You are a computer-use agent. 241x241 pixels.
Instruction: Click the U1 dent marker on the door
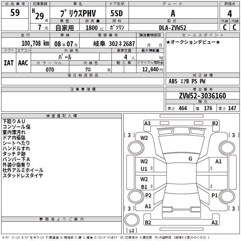pyautogui.click(x=144, y=169)
